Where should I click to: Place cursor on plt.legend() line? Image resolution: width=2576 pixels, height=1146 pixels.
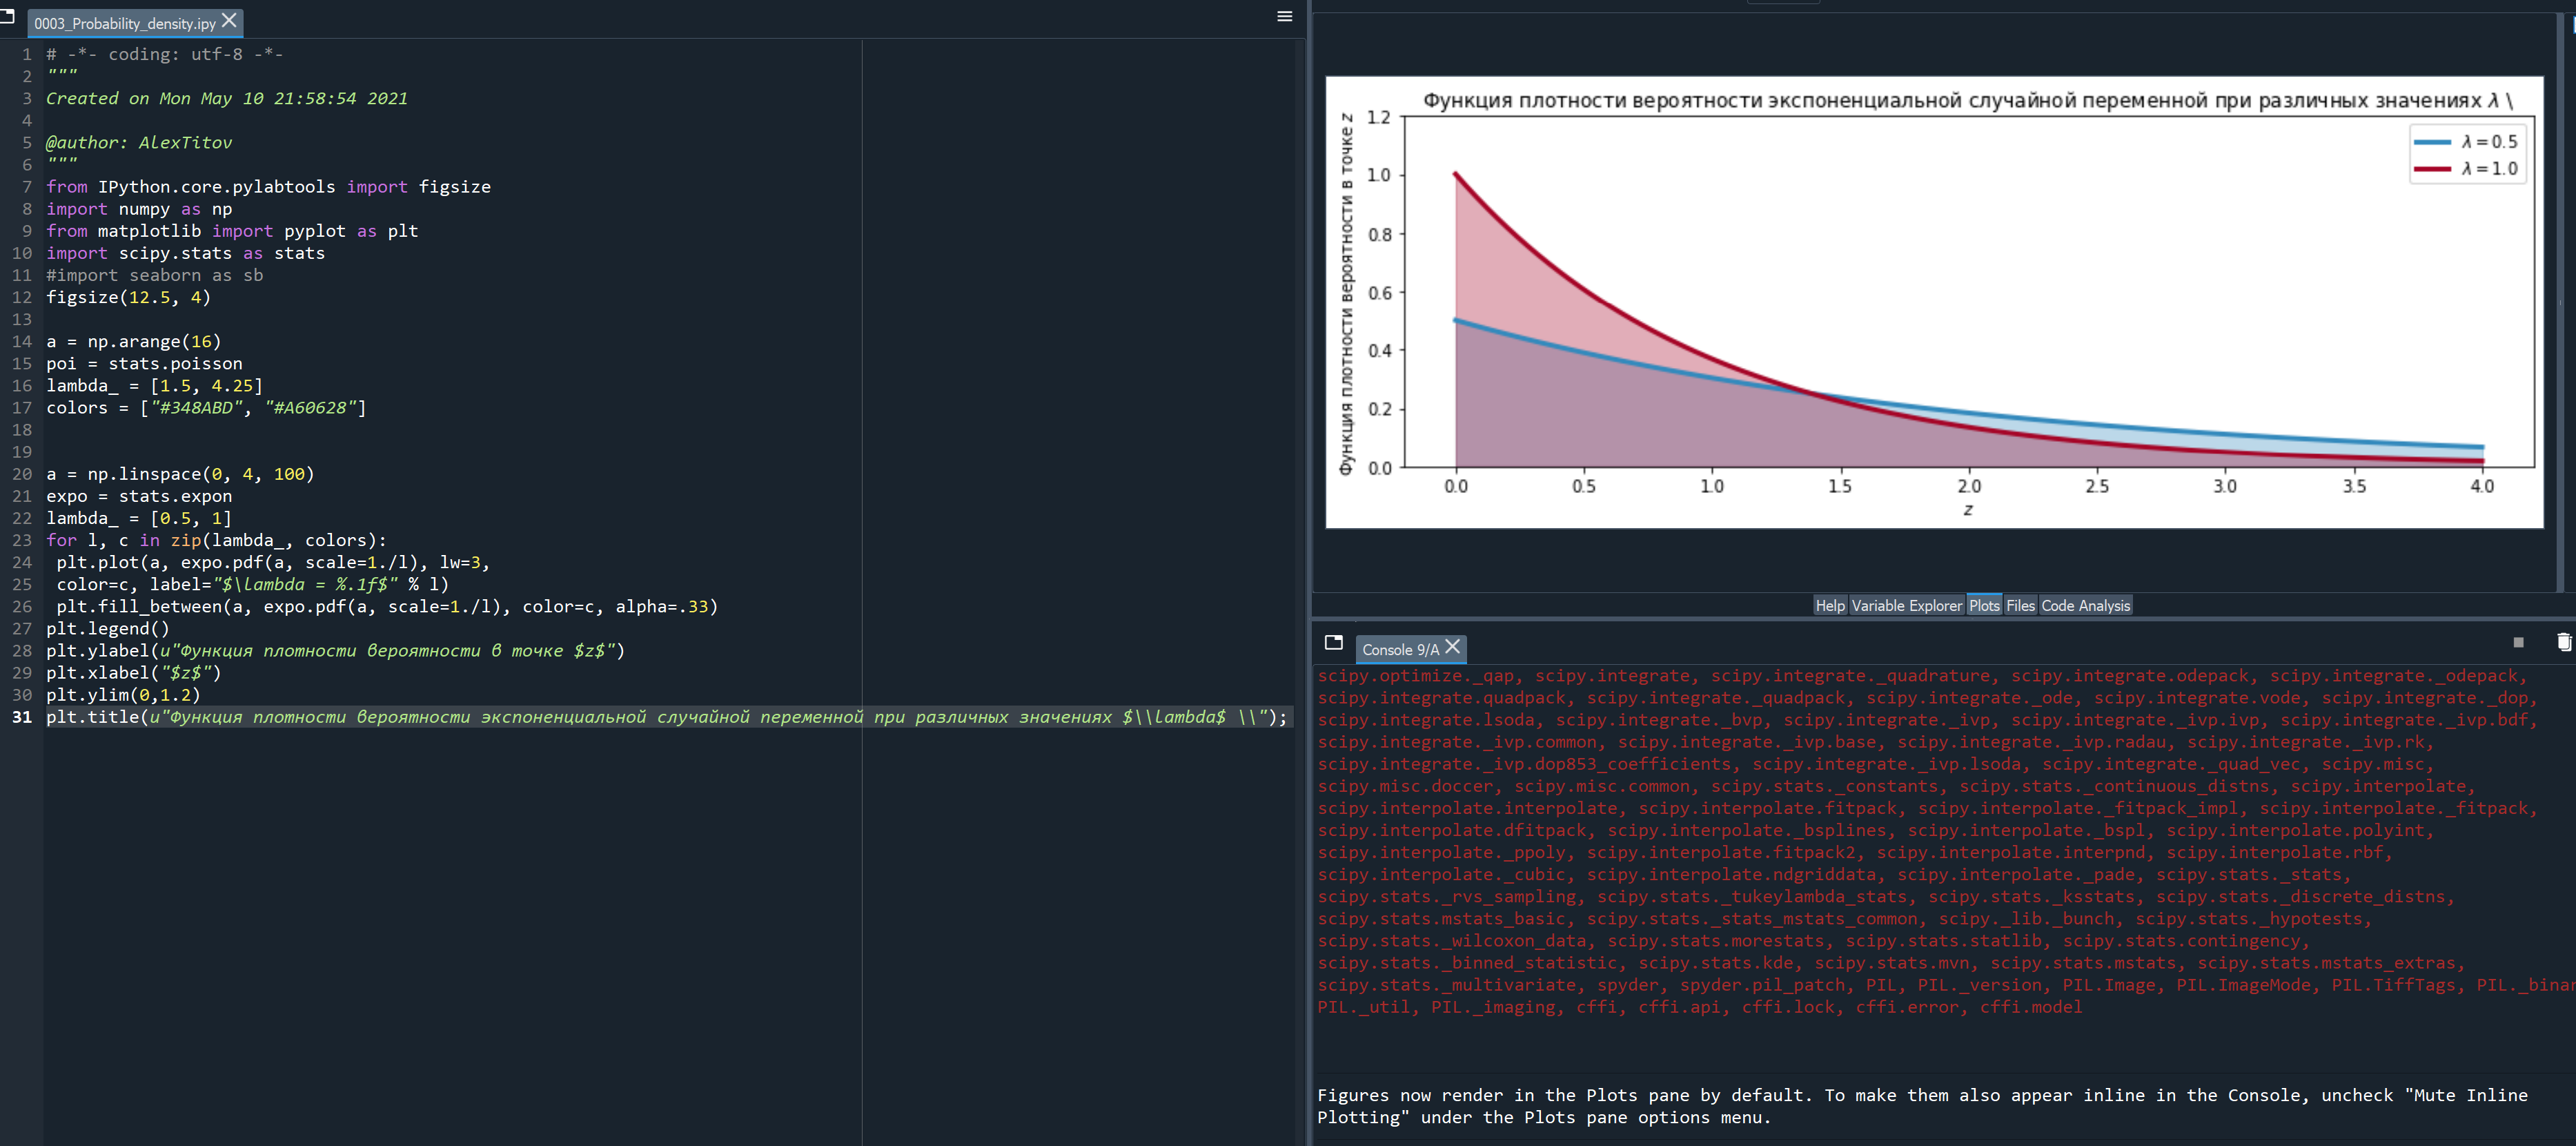pos(108,629)
